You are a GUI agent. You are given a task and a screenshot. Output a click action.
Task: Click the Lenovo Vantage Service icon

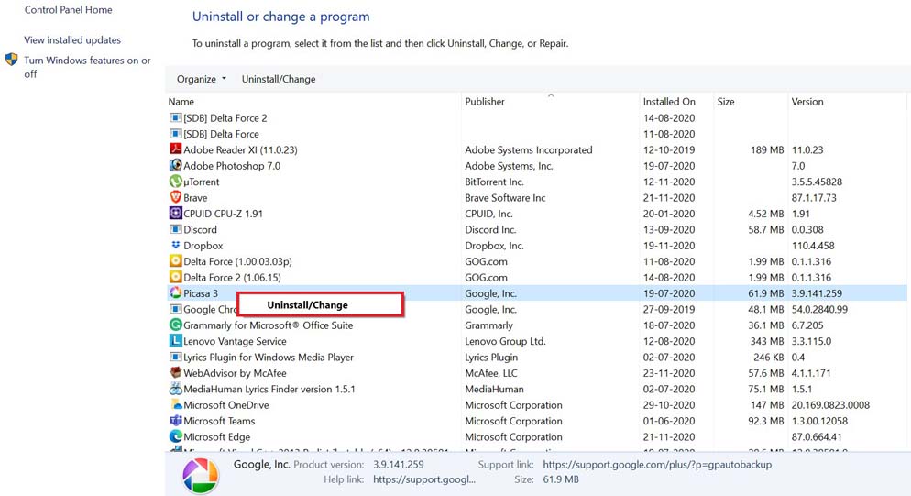(x=175, y=340)
